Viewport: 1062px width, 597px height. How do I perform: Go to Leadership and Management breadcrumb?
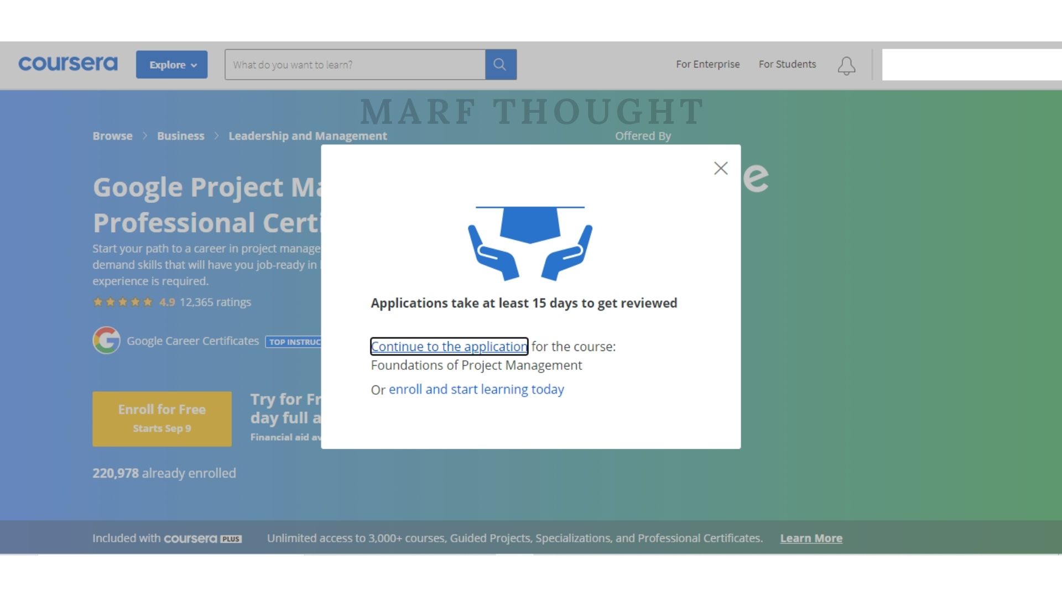[x=308, y=136]
